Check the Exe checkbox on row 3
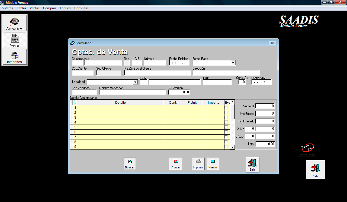This screenshot has width=347, height=202. click(226, 118)
